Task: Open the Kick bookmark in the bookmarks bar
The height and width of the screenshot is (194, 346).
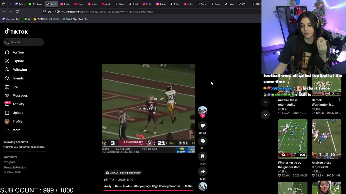Action: tap(28, 19)
